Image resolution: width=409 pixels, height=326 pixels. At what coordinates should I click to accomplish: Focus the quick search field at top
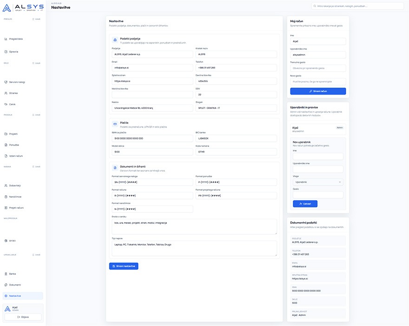click(x=357, y=6)
